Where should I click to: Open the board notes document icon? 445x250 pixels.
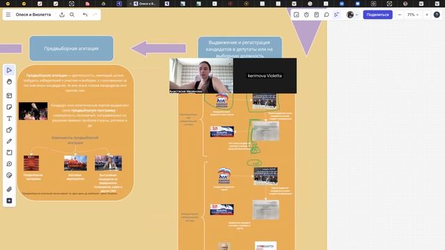316,15
